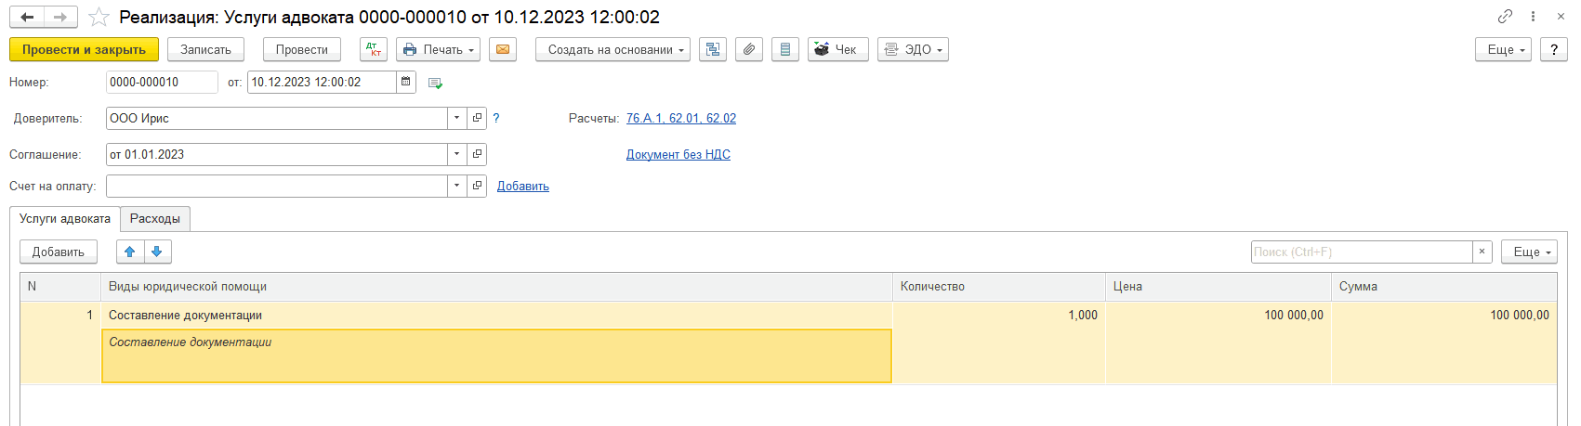Viewport: 1581px width, 426px height.
Task: Select the Услуги адвоката tab
Action: coord(65,219)
